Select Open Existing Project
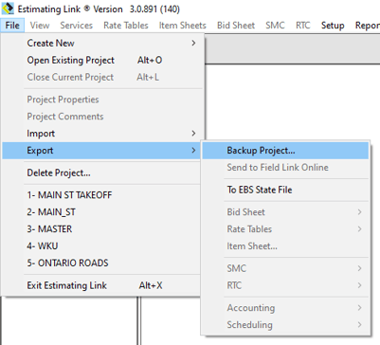380x345 pixels. click(102, 60)
